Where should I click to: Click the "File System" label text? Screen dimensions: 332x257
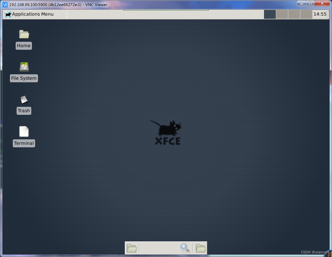click(24, 78)
